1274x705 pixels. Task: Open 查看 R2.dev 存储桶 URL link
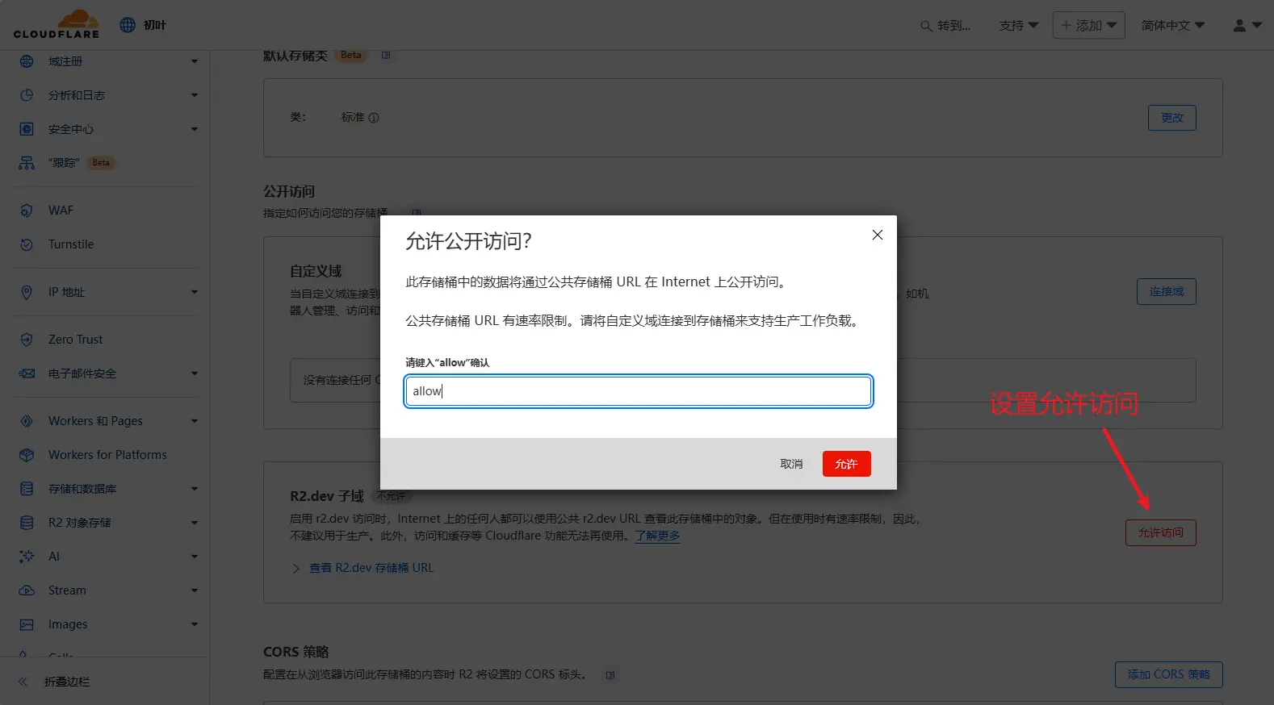(371, 568)
